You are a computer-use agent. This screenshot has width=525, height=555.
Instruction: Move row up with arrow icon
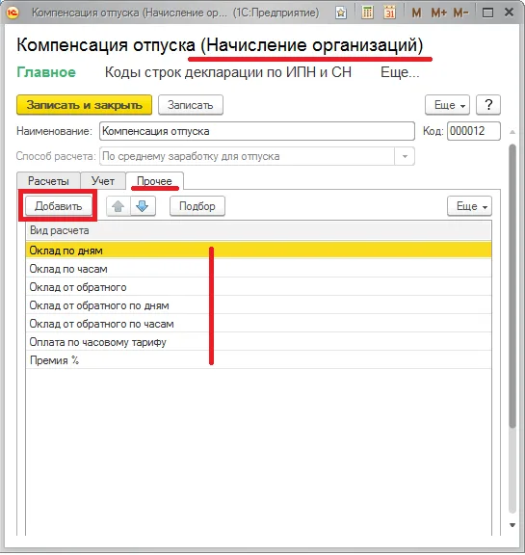[x=118, y=206]
